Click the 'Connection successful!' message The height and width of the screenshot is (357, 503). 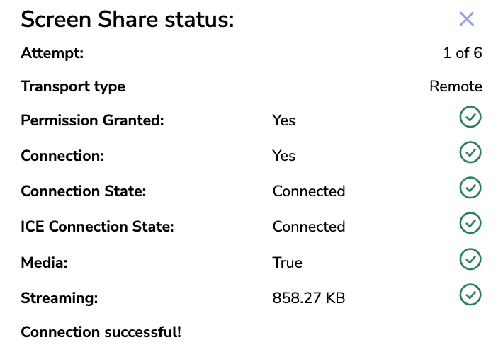101,332
